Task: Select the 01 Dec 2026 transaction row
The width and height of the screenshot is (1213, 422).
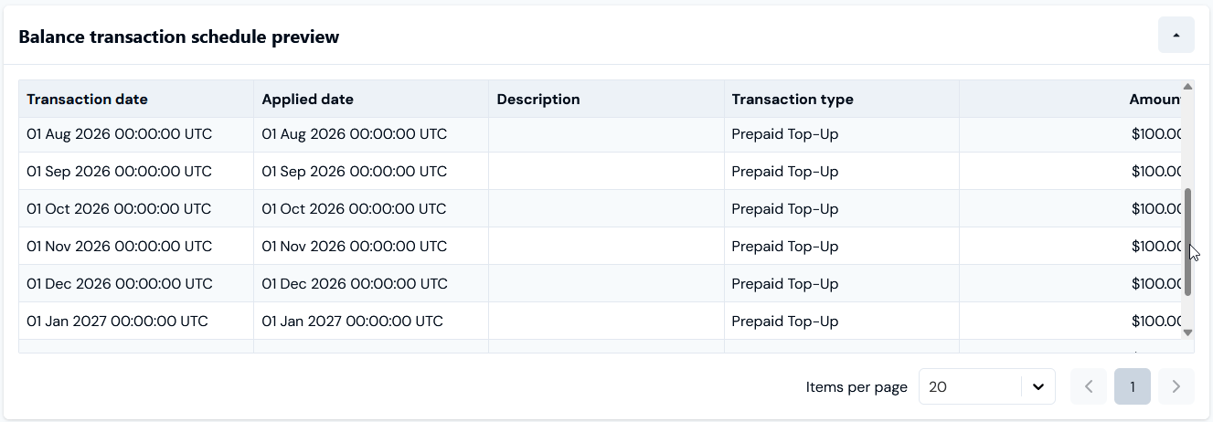Action: pyautogui.click(x=601, y=283)
